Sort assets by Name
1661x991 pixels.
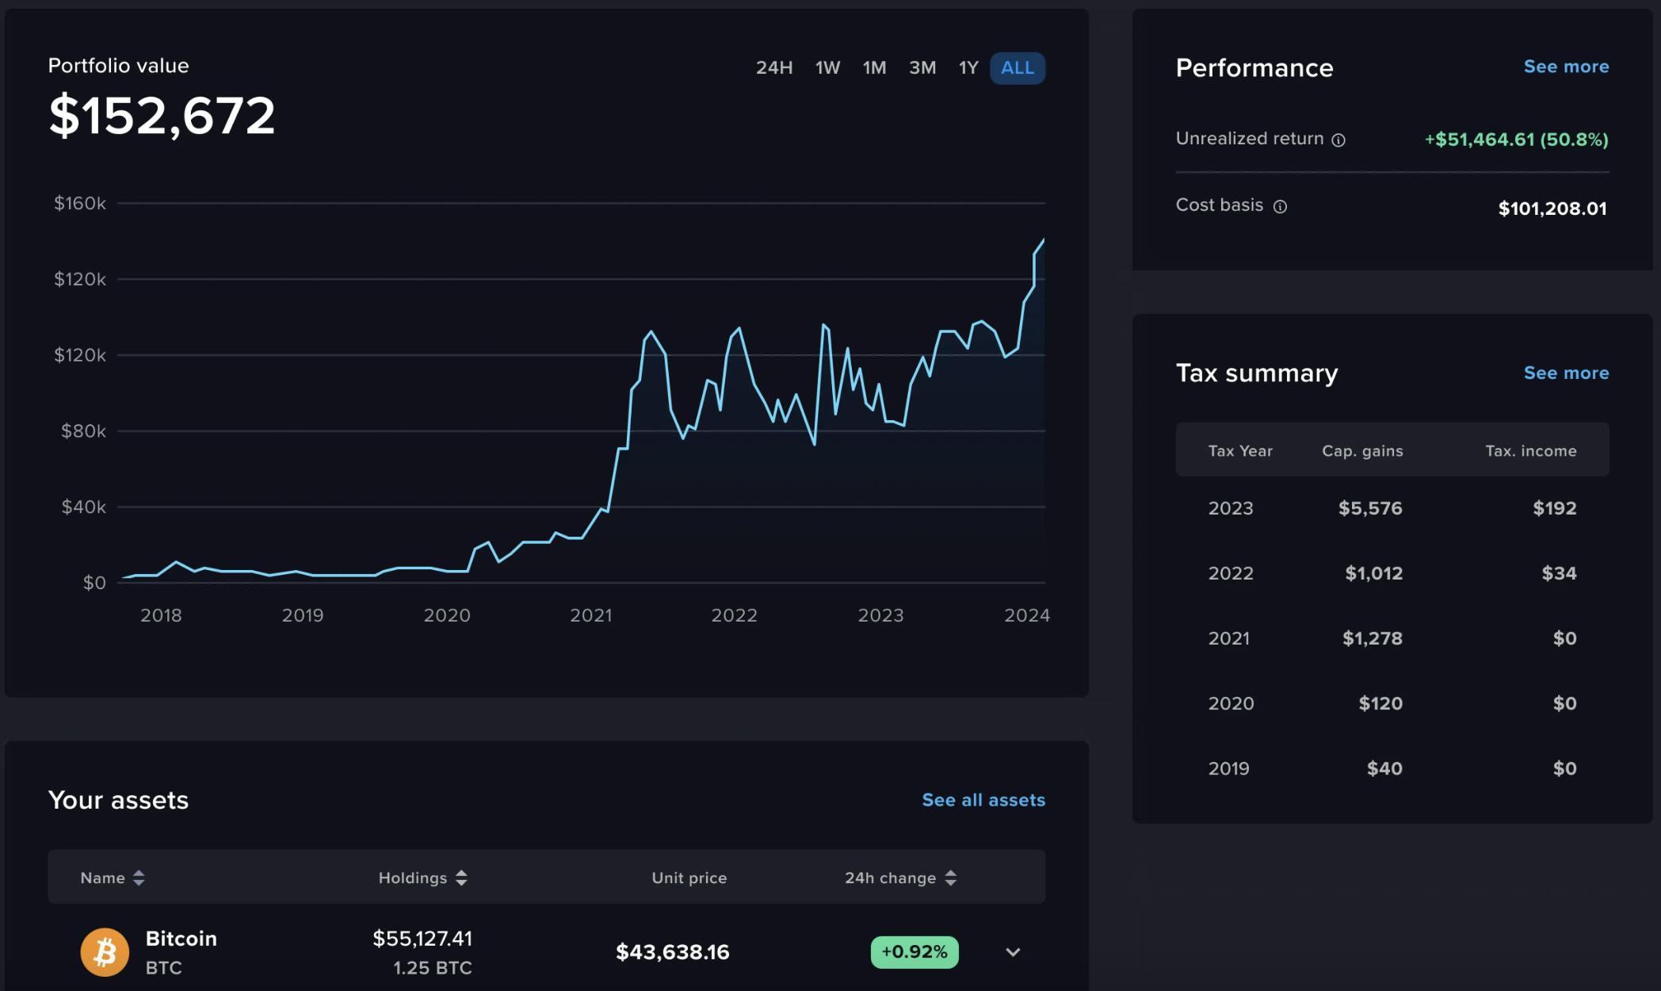tap(113, 878)
